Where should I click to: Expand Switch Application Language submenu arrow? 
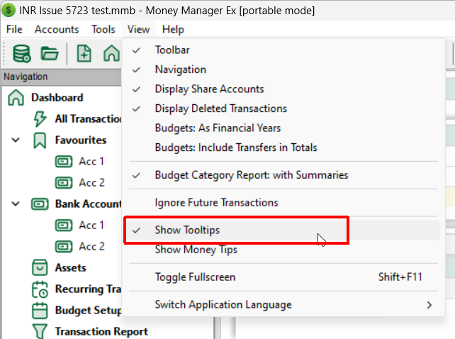pos(429,305)
